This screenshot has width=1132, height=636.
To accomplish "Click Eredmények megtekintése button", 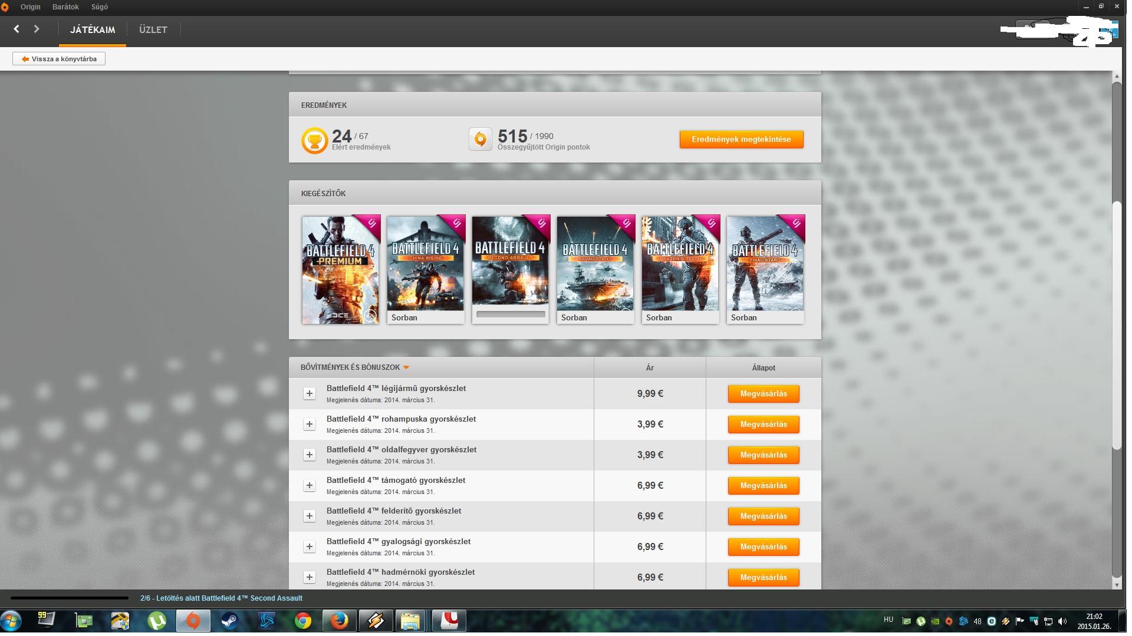I will click(x=741, y=140).
